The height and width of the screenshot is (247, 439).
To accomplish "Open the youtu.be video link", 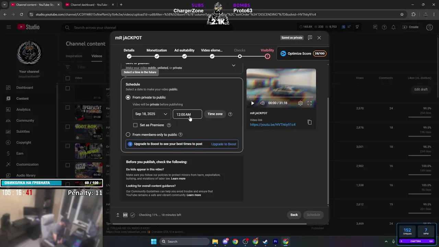I will 273,125.
